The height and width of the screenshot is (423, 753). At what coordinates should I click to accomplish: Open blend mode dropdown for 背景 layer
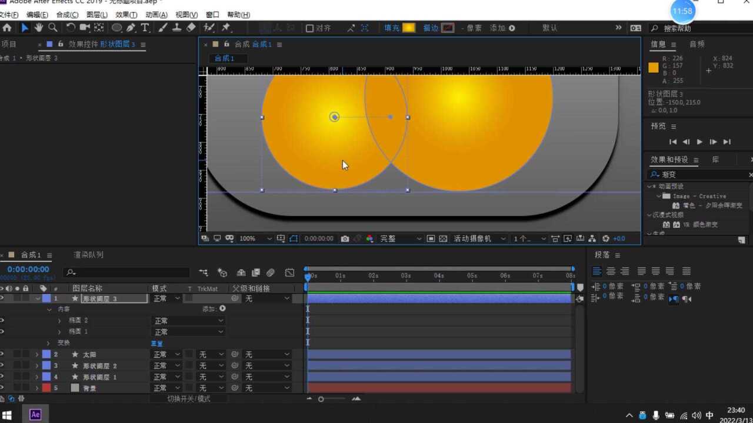point(166,388)
